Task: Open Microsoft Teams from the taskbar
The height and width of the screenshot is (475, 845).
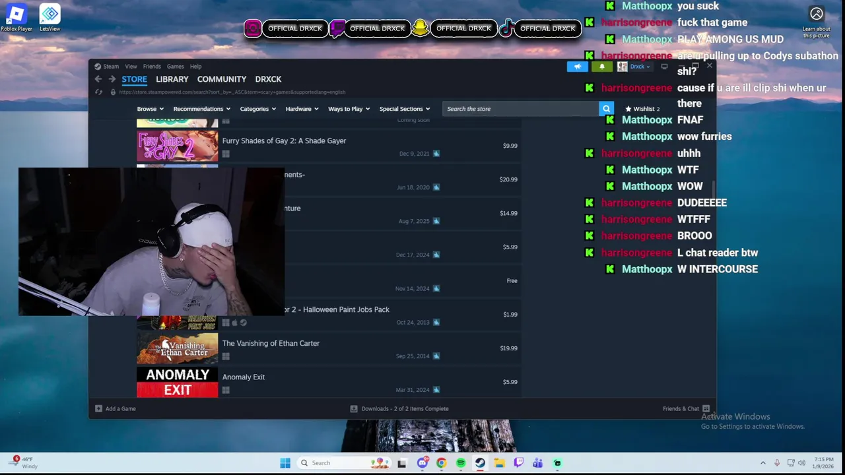Action: [537, 463]
